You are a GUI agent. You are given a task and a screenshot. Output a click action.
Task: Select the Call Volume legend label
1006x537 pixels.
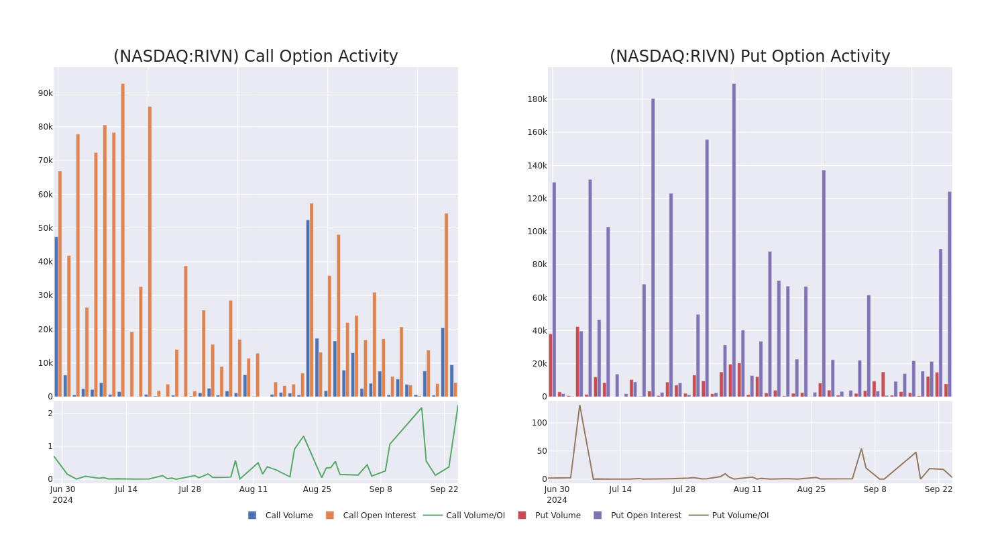tap(289, 516)
